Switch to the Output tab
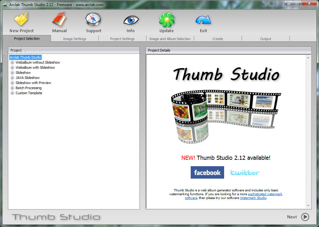The height and width of the screenshot is (227, 319). click(266, 39)
